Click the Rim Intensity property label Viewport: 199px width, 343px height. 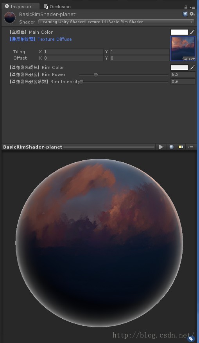pyautogui.click(x=44, y=82)
